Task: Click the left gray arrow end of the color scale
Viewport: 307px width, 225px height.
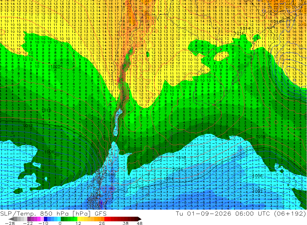Action: [x=11, y=219]
